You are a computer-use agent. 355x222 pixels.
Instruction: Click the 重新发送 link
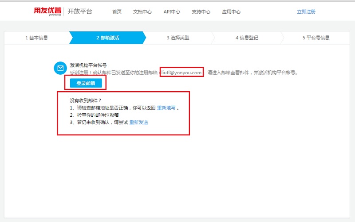point(138,122)
